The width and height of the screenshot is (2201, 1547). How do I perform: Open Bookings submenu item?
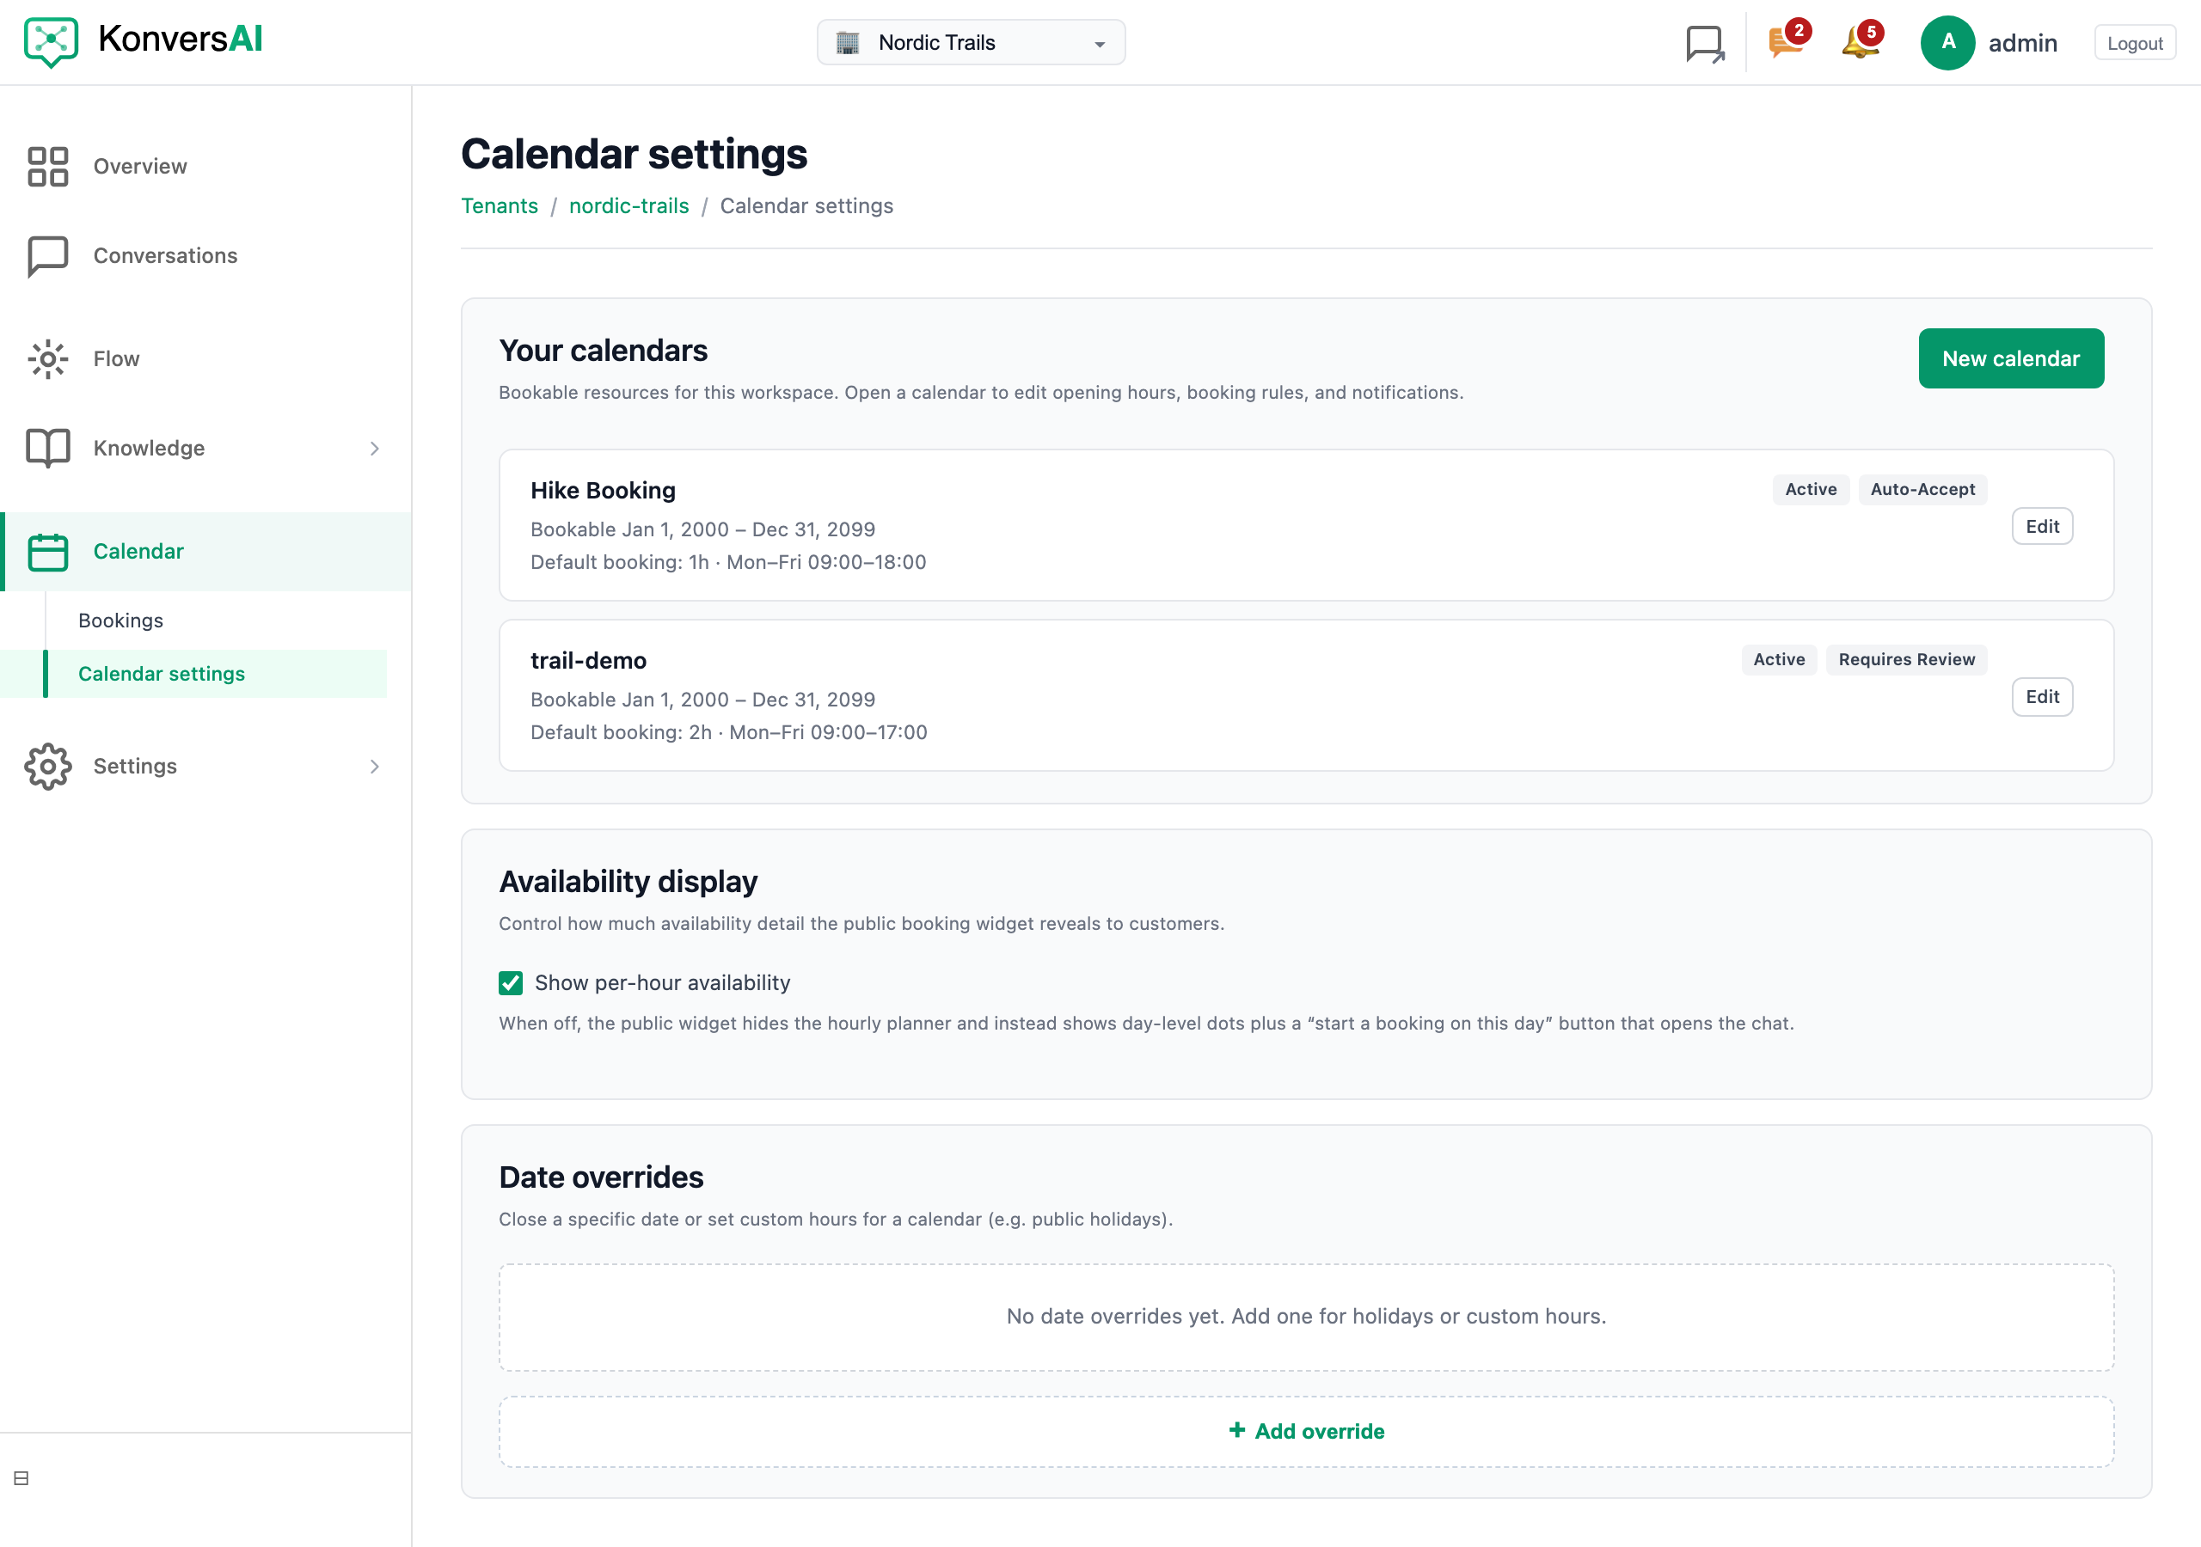[120, 621]
